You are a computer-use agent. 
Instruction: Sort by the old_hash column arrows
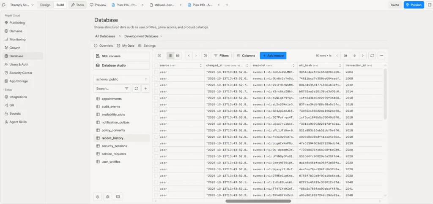coord(340,65)
